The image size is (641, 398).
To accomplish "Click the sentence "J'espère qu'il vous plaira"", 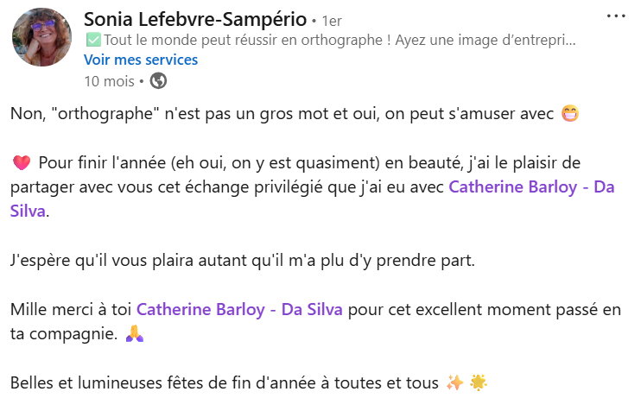I will [243, 260].
